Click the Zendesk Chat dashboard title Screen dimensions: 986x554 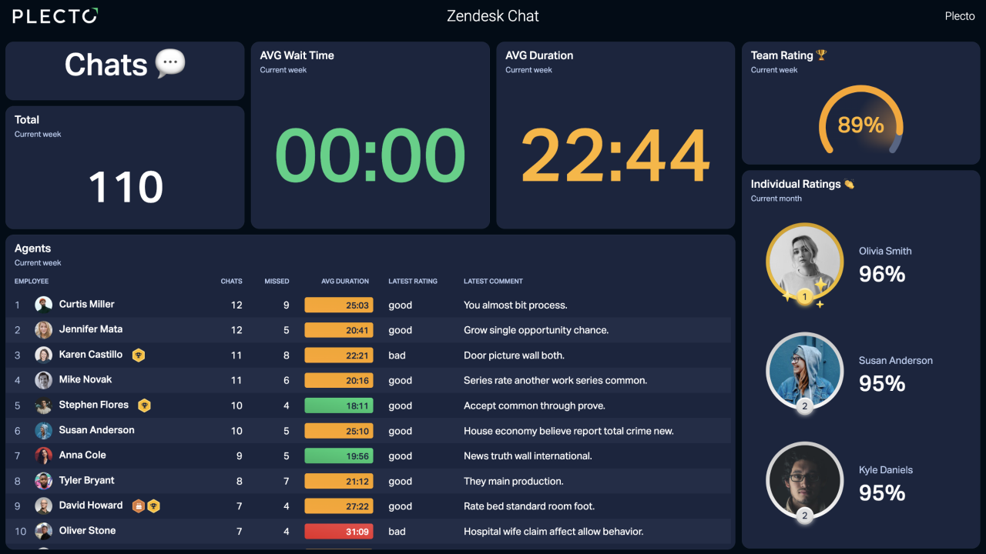[x=493, y=16]
